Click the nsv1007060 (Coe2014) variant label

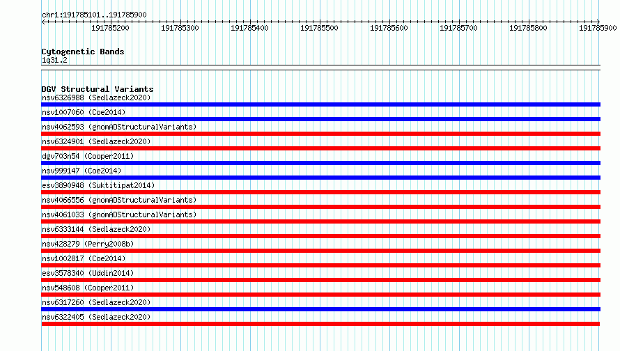[x=84, y=112]
